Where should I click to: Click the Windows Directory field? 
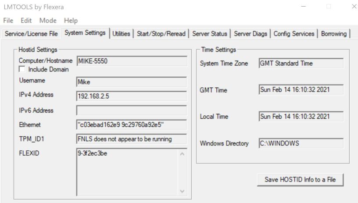click(x=301, y=143)
